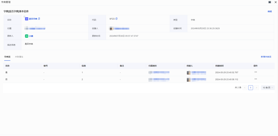Open the more actions menu for row 是
This screenshot has height=136, width=278.
(x=256, y=72)
